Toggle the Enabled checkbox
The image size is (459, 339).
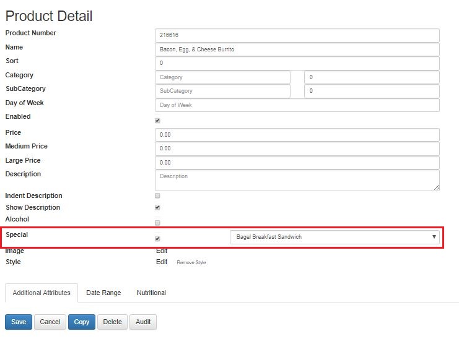(x=157, y=121)
